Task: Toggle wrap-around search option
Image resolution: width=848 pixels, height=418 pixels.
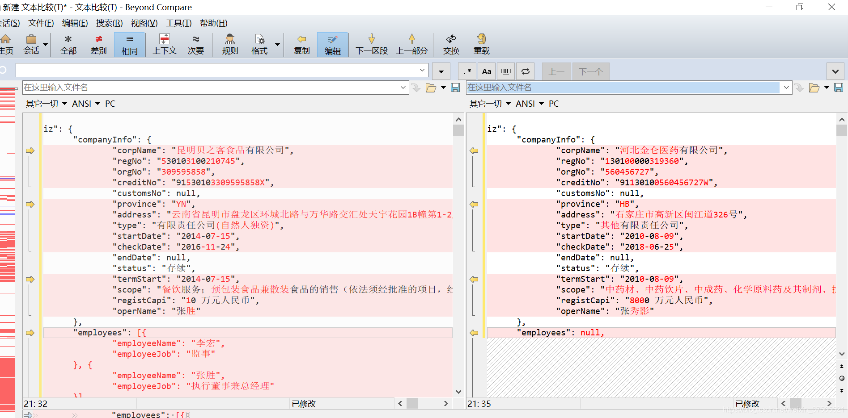Action: pyautogui.click(x=526, y=71)
